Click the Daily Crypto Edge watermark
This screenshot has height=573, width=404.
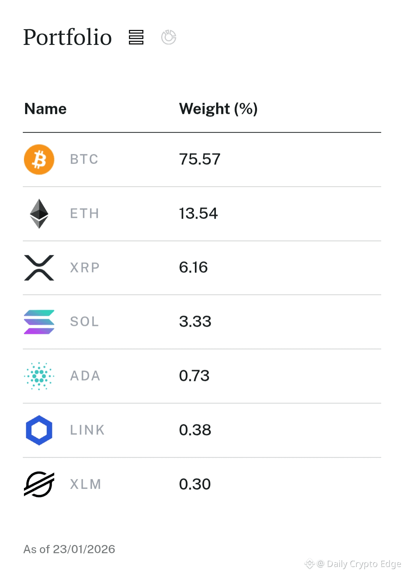(359, 564)
